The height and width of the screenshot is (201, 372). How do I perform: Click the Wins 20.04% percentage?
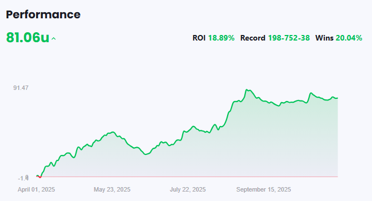pyautogui.click(x=349, y=38)
